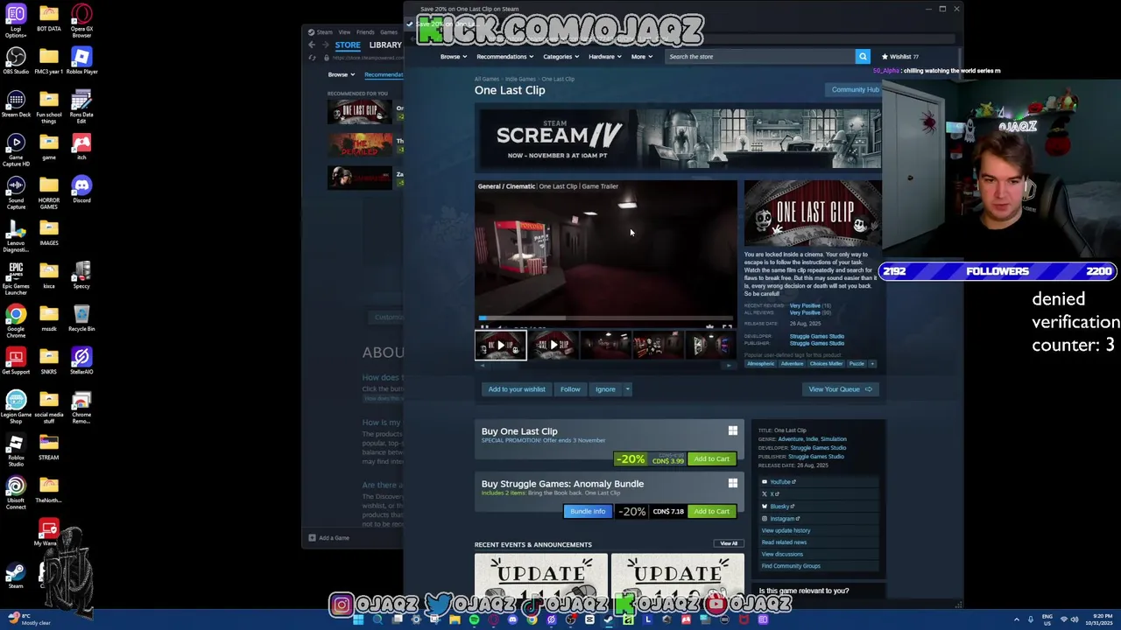Screen dimensions: 1121x630
Task: Open Roblox Player desktop icon
Action: (x=81, y=61)
